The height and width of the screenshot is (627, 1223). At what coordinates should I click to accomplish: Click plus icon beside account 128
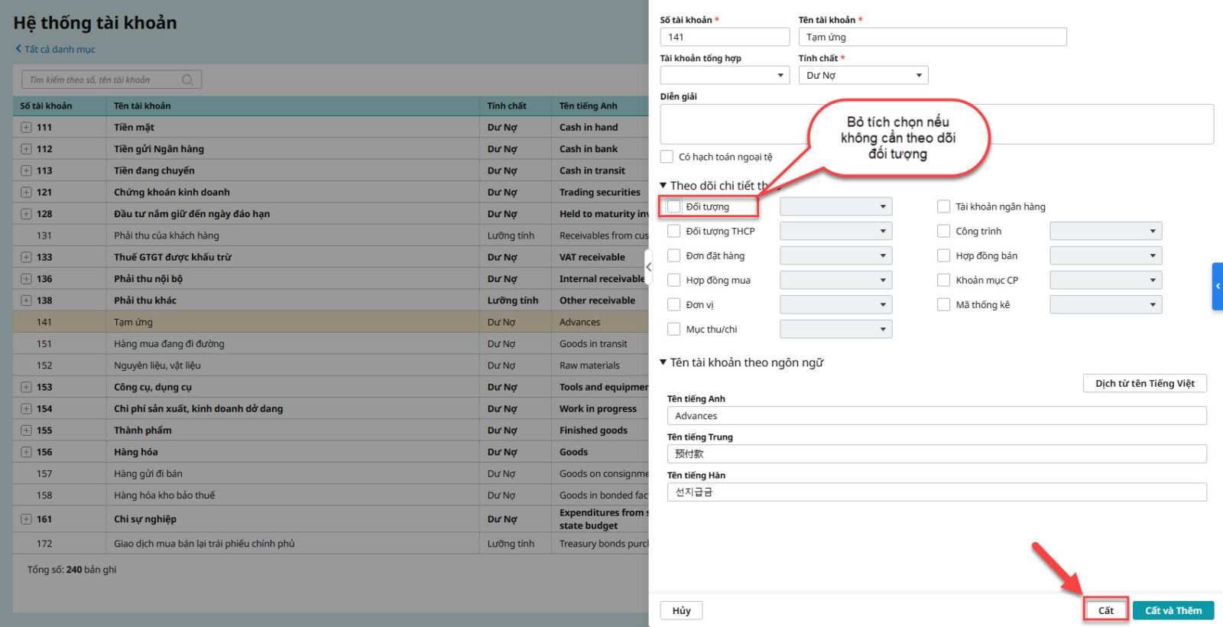(x=26, y=214)
